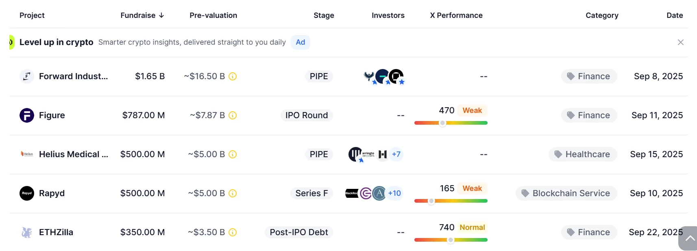Click the Healthcare category tag

coord(583,154)
